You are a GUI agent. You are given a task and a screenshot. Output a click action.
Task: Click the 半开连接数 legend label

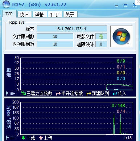72,93
